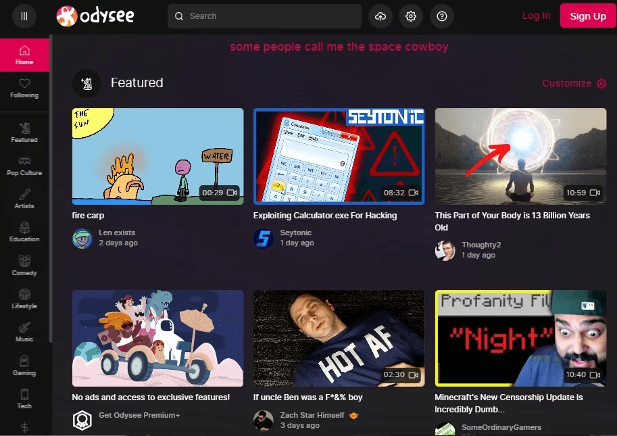This screenshot has height=436, width=617.
Task: Open Education category in sidebar
Action: (x=24, y=232)
